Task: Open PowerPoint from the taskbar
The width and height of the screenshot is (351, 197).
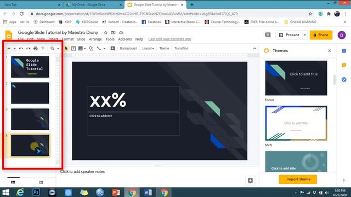Action: tap(116, 192)
